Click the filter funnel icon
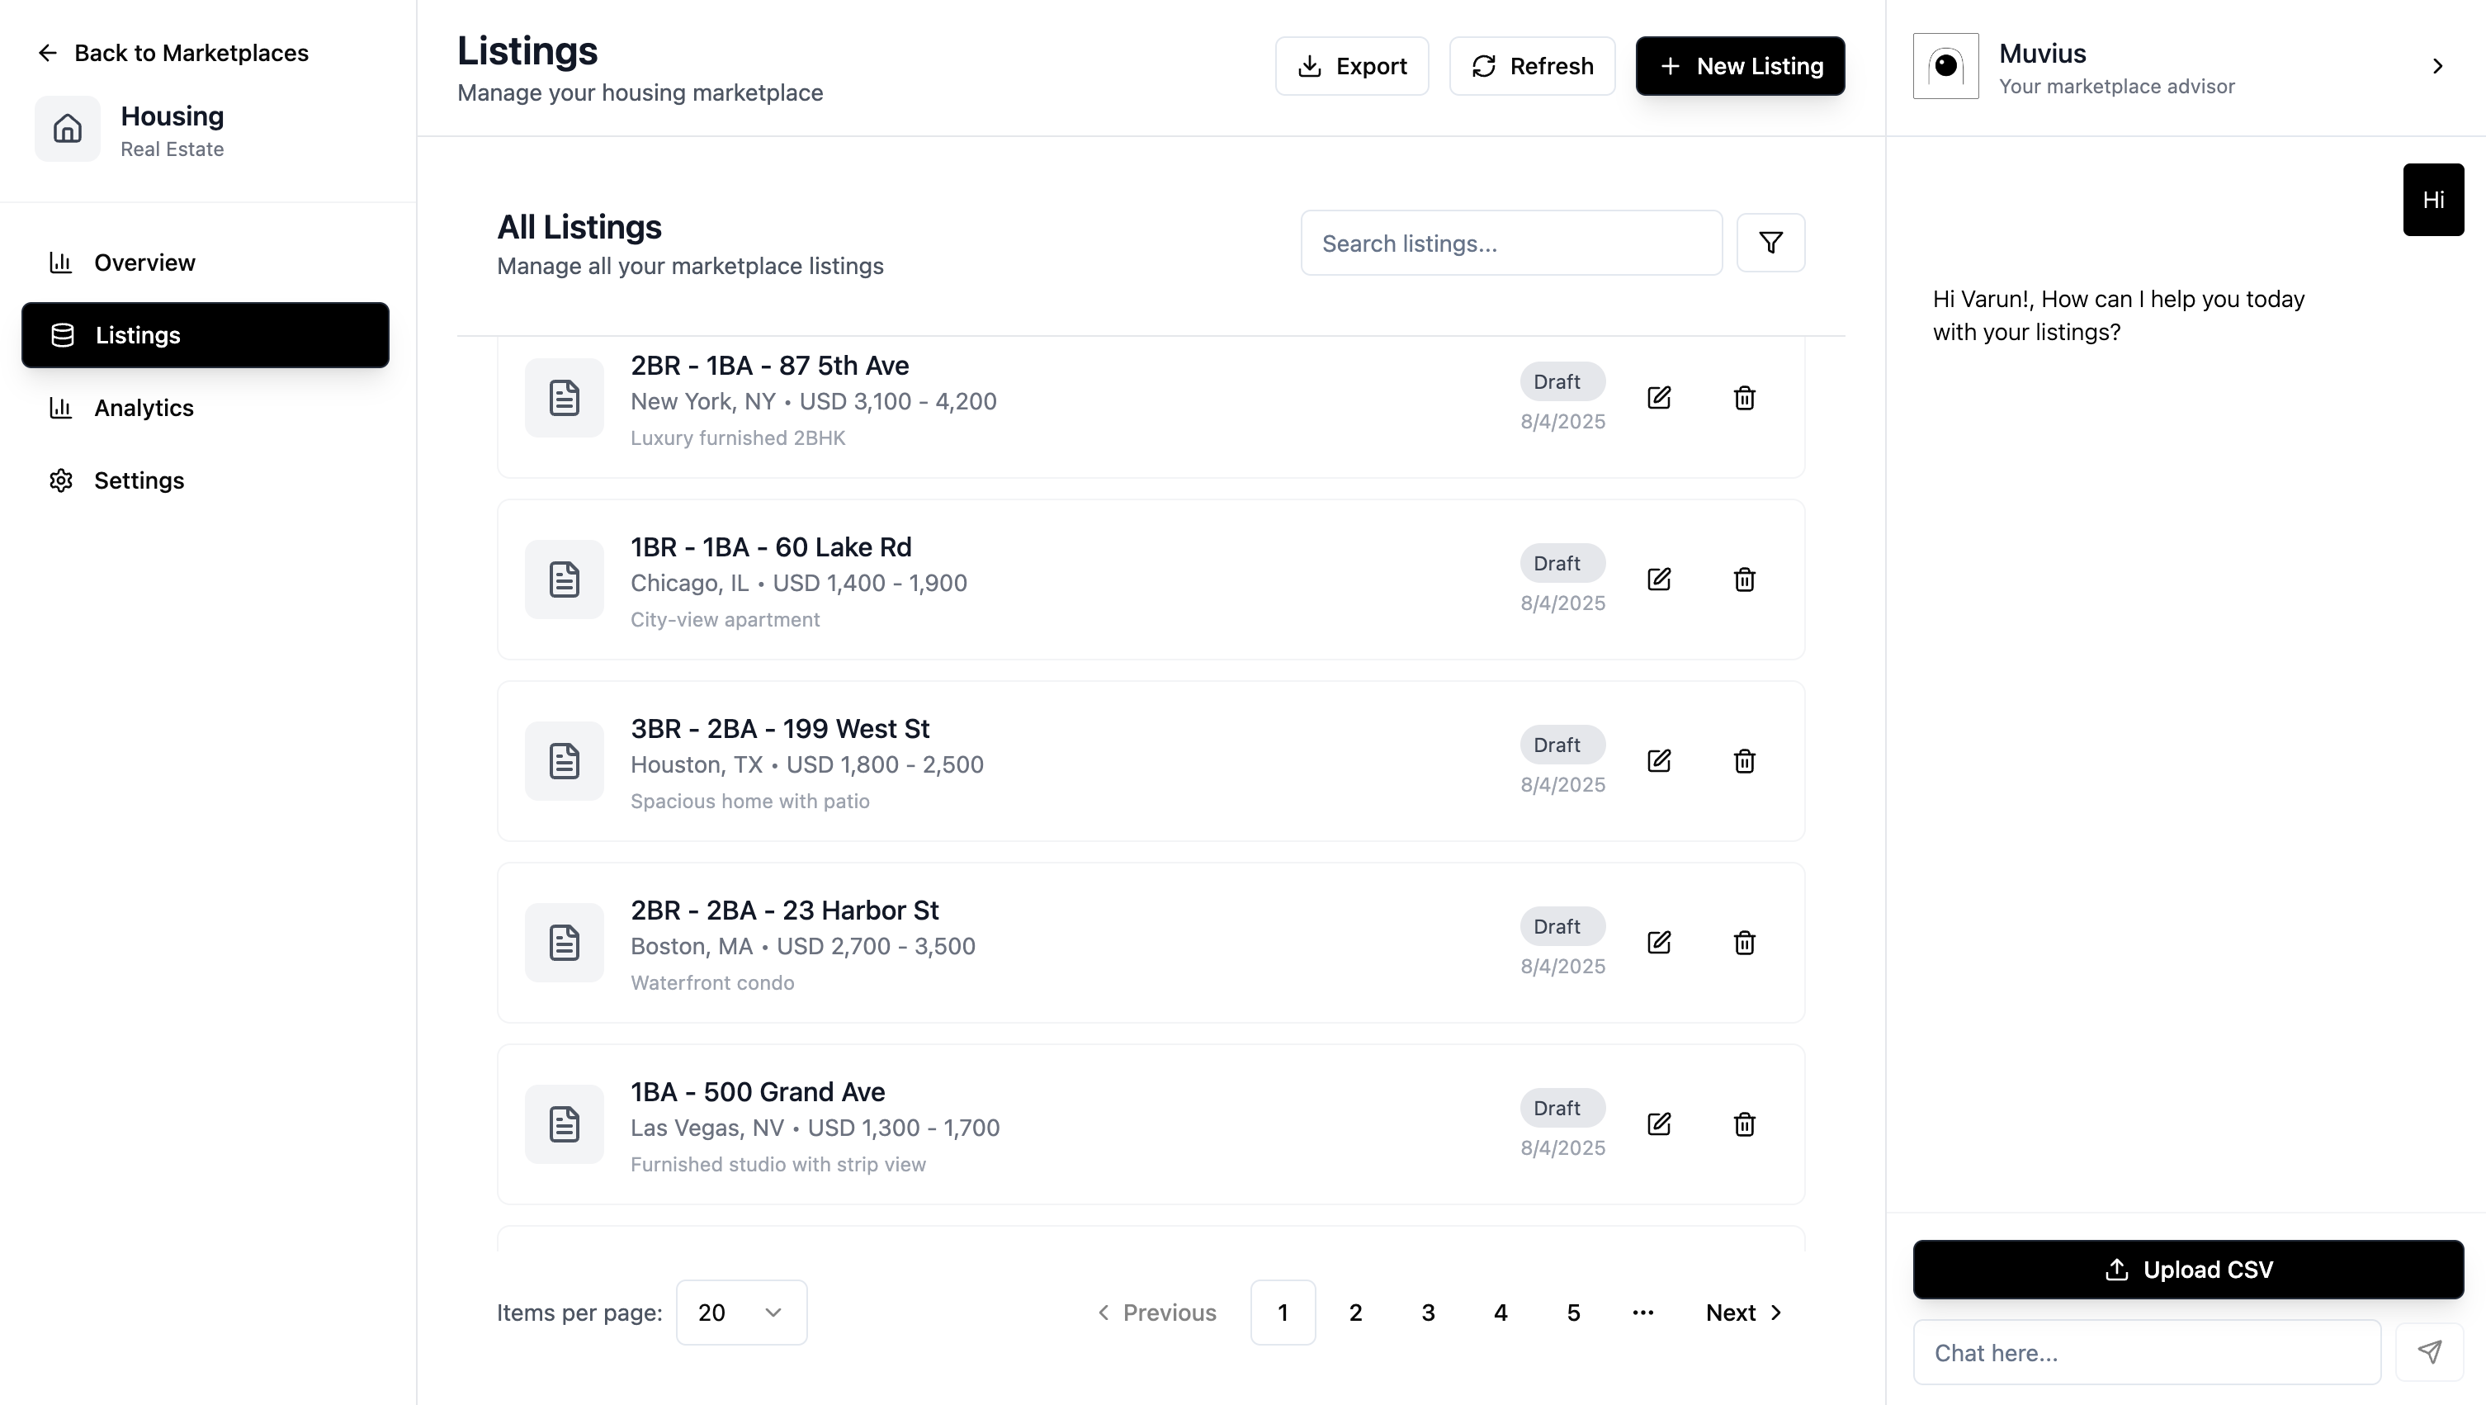This screenshot has width=2486, height=1405. (1770, 242)
